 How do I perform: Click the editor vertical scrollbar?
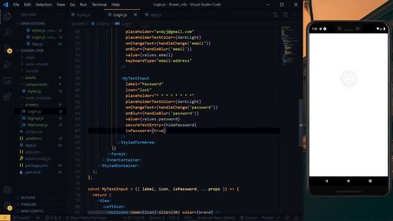[300, 123]
